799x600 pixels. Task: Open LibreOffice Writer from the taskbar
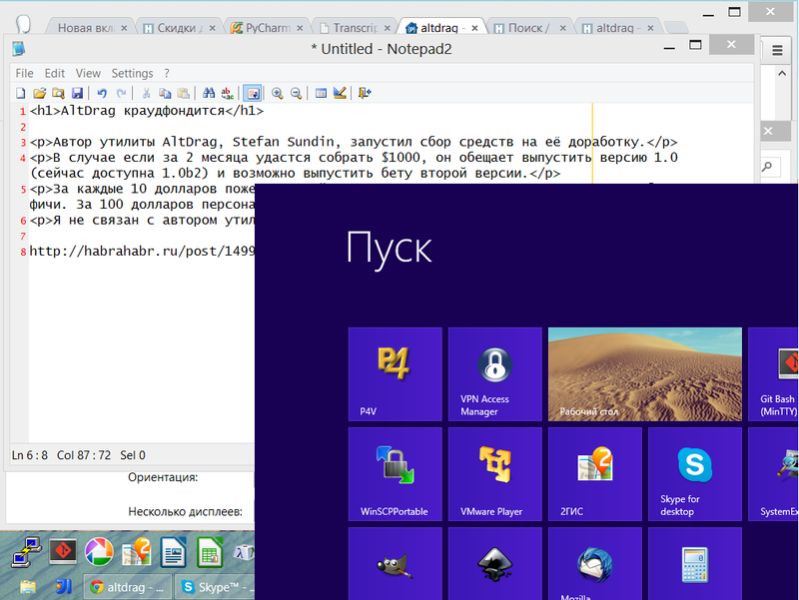(x=173, y=553)
